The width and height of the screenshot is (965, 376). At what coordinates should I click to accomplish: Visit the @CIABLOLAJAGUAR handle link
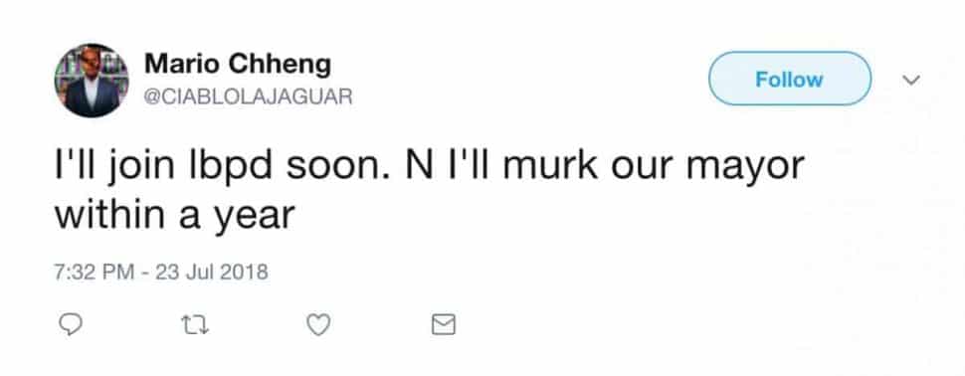248,96
